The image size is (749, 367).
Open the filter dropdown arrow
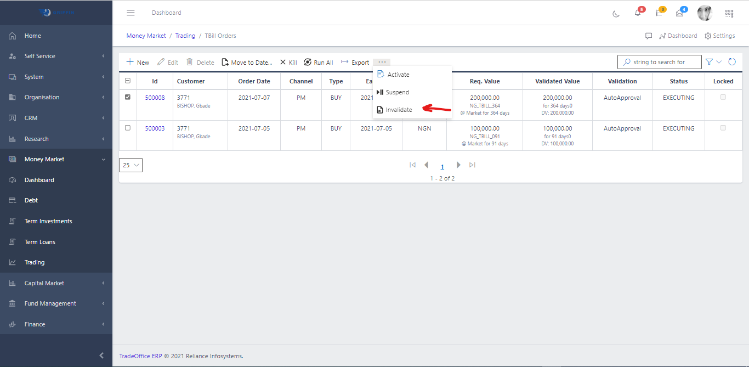[x=719, y=62]
